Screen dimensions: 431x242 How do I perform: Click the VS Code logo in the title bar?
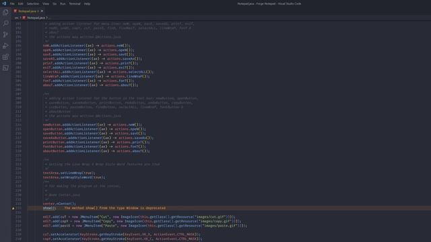coord(4,3)
